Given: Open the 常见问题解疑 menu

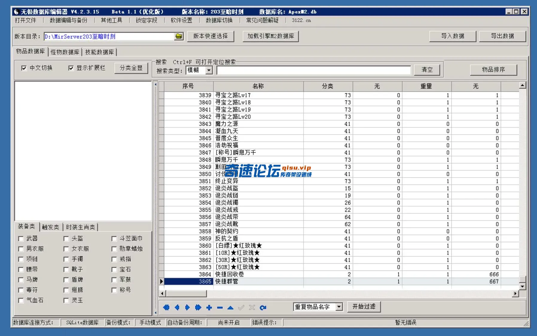Looking at the screenshot, I should click(x=262, y=20).
